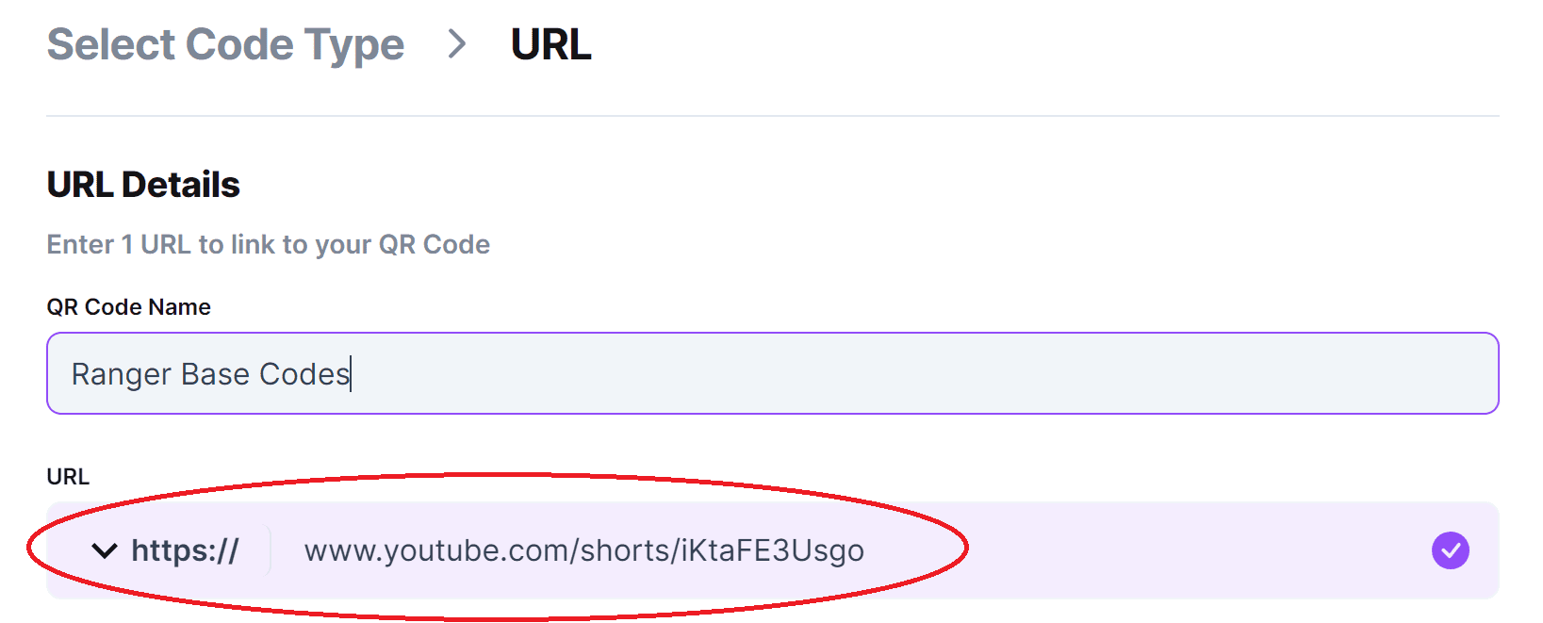Expand the https:// protocol dropdown arrow
The image size is (1543, 623).
coord(104,550)
